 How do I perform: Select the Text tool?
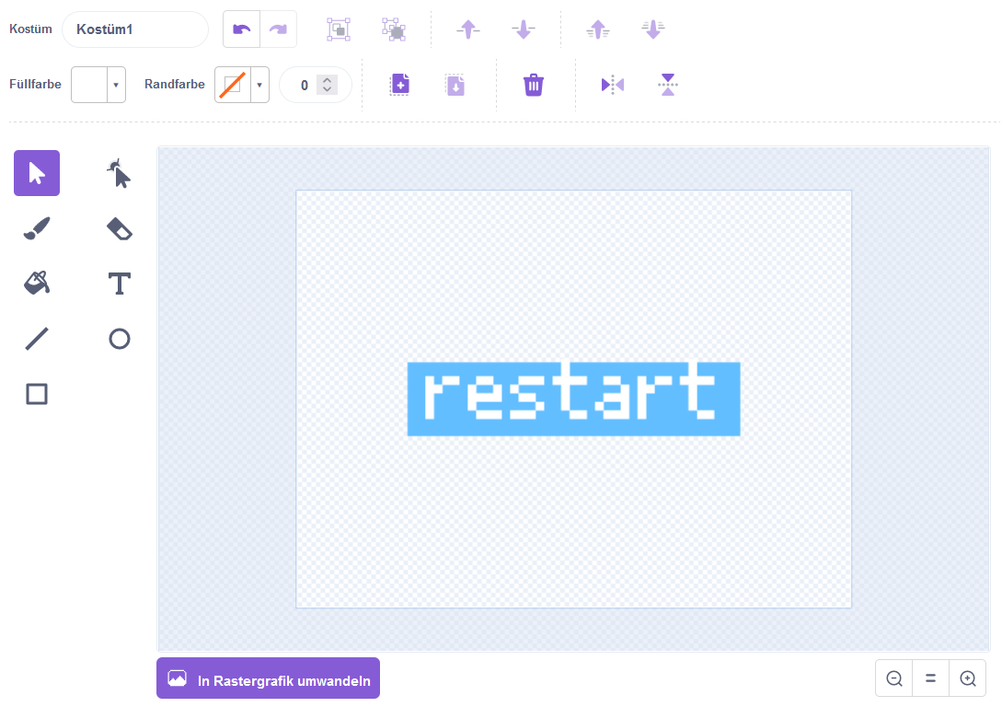pyautogui.click(x=119, y=284)
